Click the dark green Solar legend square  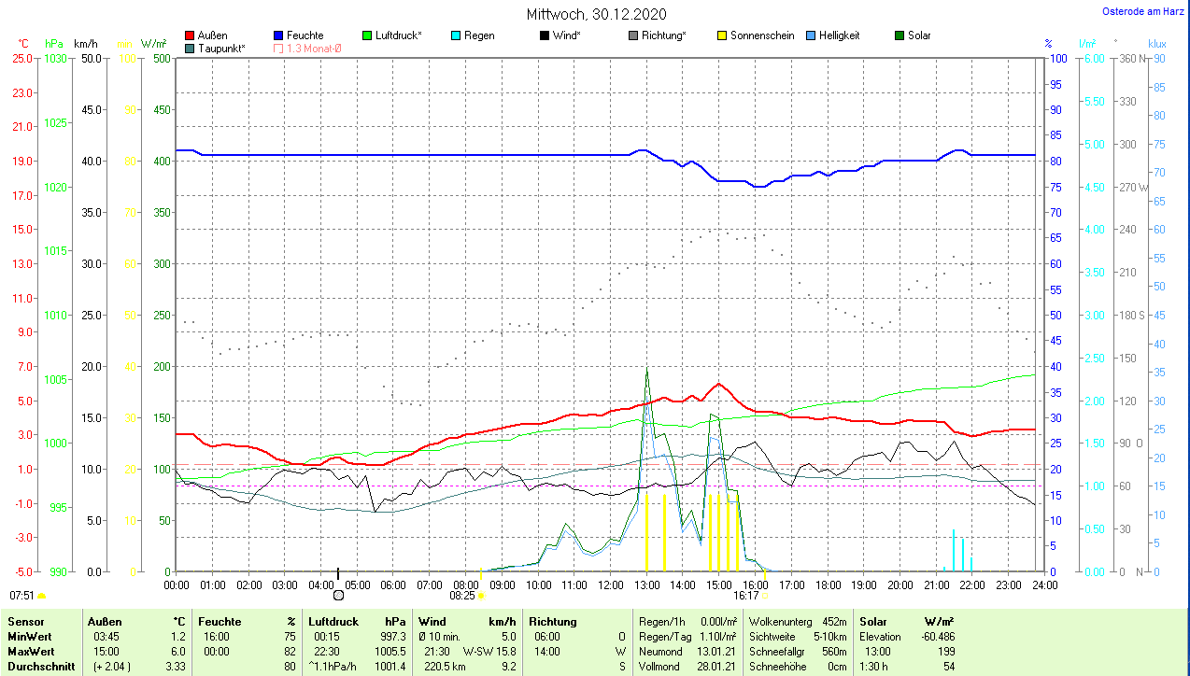pyautogui.click(x=900, y=36)
